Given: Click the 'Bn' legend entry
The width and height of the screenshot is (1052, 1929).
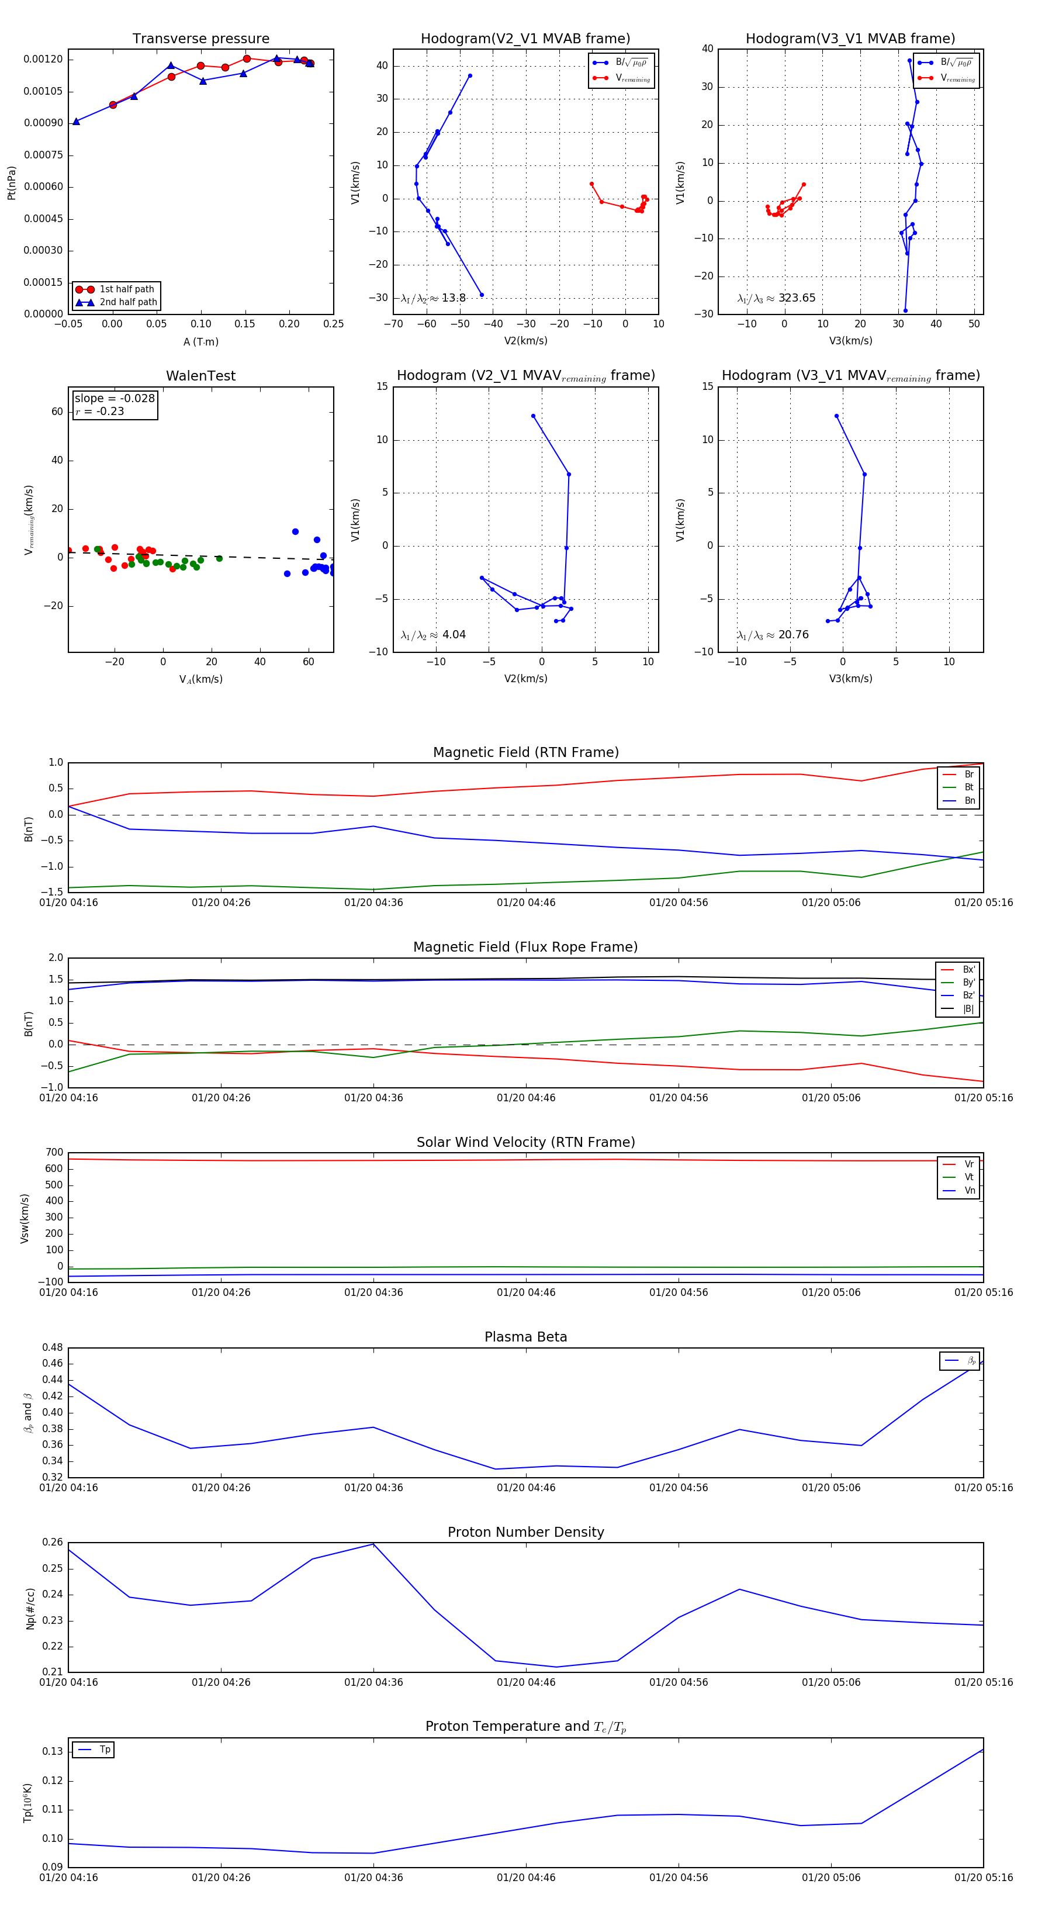Looking at the screenshot, I should click(959, 800).
